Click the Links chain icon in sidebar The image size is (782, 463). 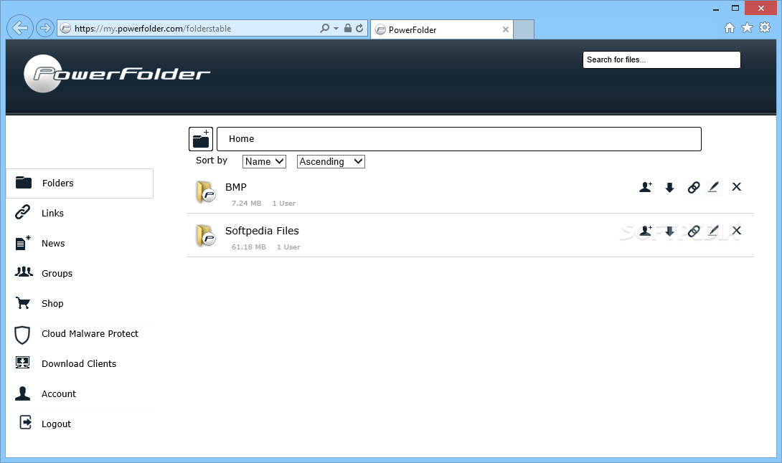pyautogui.click(x=22, y=212)
